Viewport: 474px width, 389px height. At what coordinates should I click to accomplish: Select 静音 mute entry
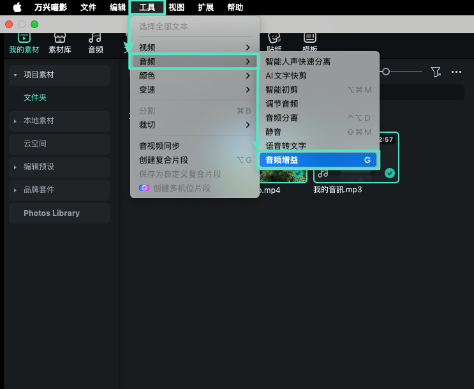point(318,132)
